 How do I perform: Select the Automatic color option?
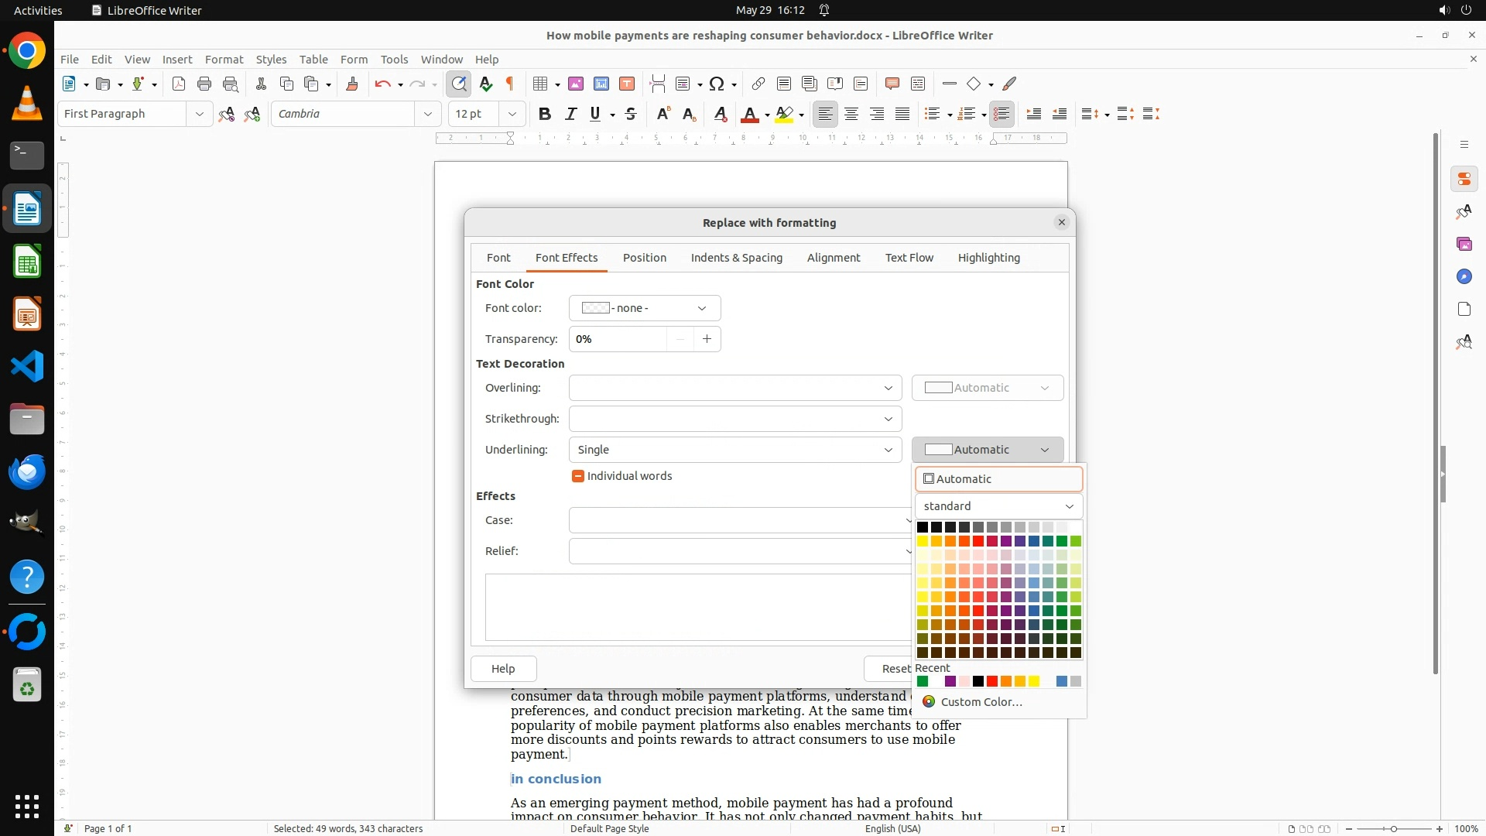[998, 479]
